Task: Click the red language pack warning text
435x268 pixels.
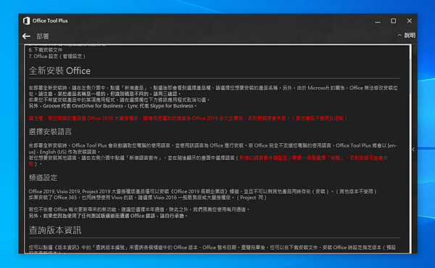Action: pyautogui.click(x=313, y=158)
